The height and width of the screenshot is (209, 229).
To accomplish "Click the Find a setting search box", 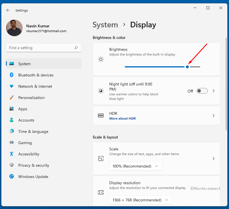I will coord(44,48).
